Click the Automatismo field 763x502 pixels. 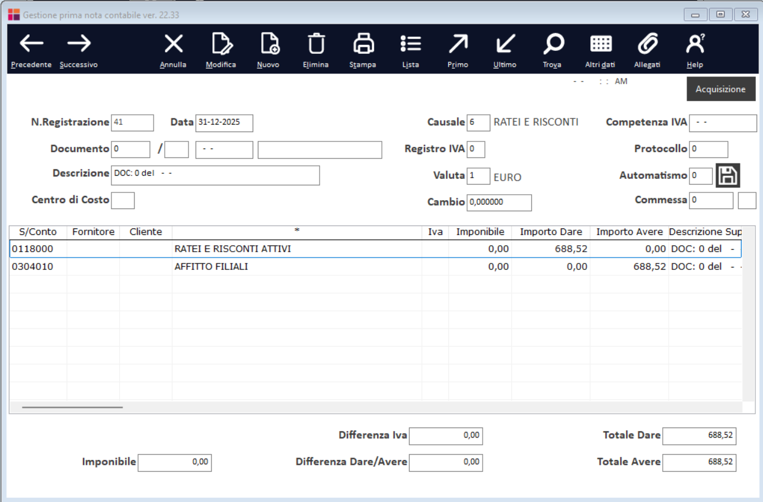(701, 176)
